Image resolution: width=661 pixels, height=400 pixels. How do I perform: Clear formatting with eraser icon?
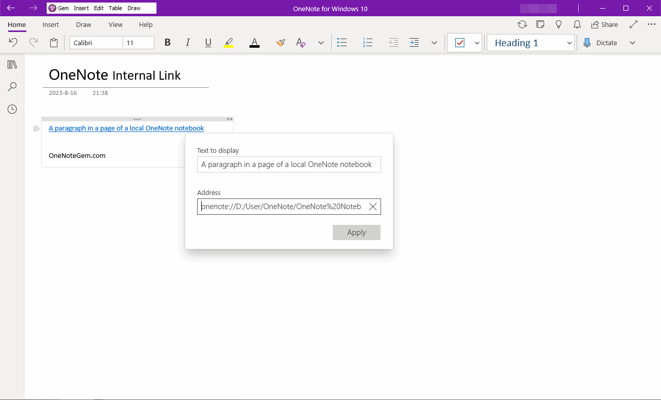click(301, 43)
